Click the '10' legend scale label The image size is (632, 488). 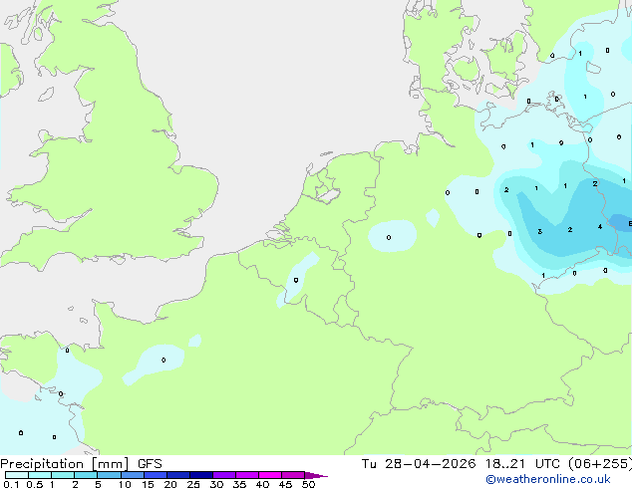click(125, 484)
